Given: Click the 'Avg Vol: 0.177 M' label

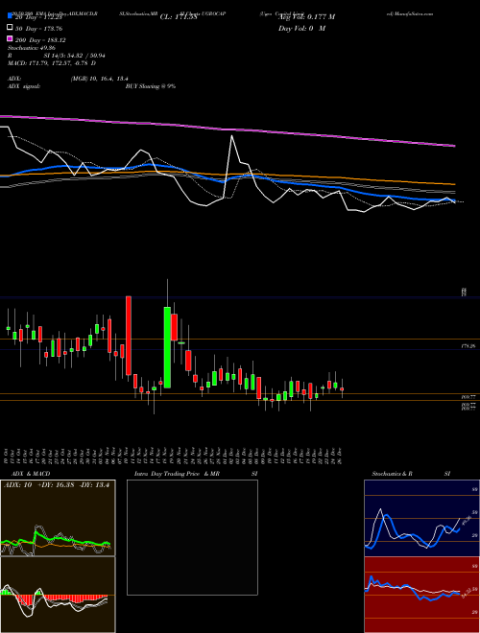Looking at the screenshot, I should (306, 17).
